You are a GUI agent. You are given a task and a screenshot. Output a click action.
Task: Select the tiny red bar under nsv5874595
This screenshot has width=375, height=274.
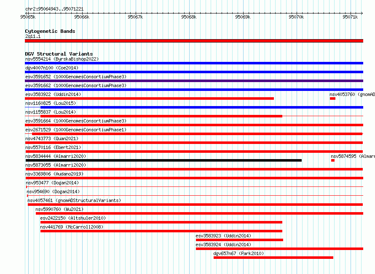point(333,160)
